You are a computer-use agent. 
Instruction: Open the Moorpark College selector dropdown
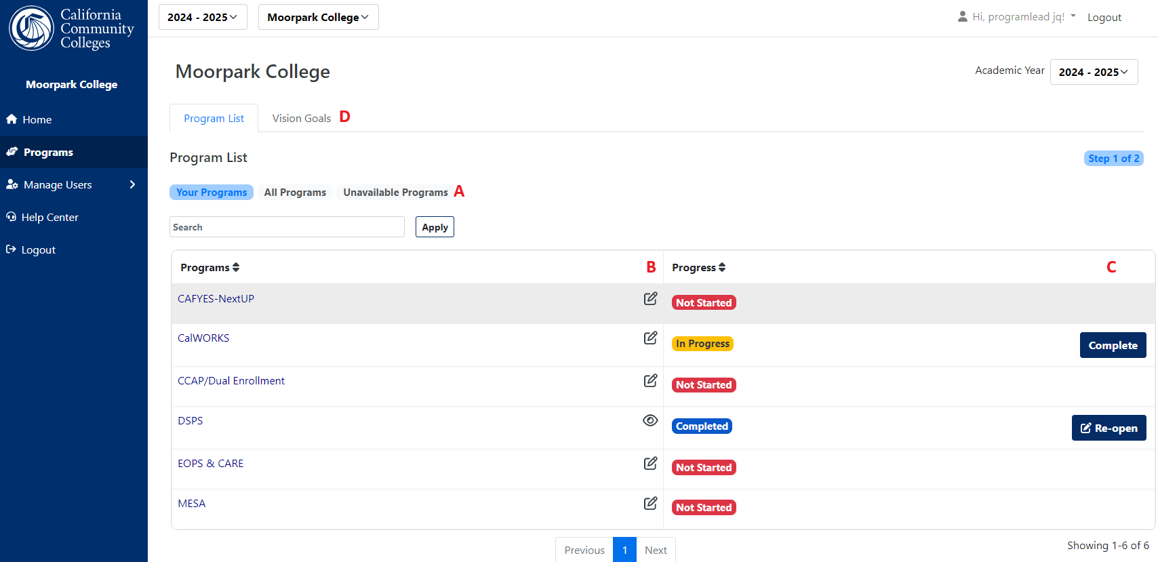[318, 17]
